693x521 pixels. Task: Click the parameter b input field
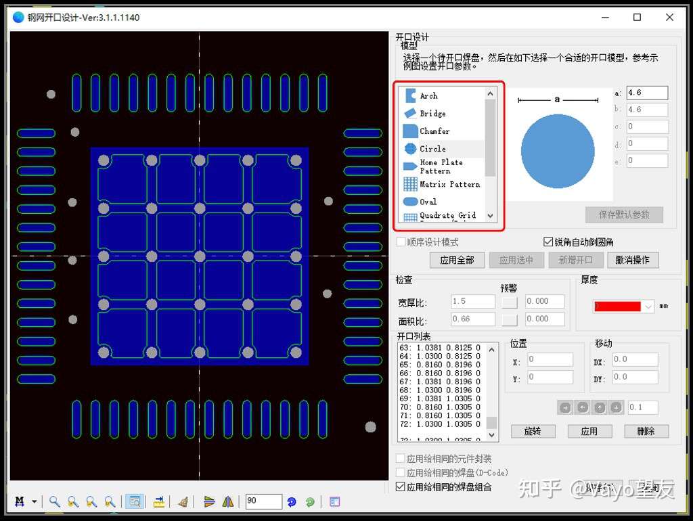pos(647,110)
